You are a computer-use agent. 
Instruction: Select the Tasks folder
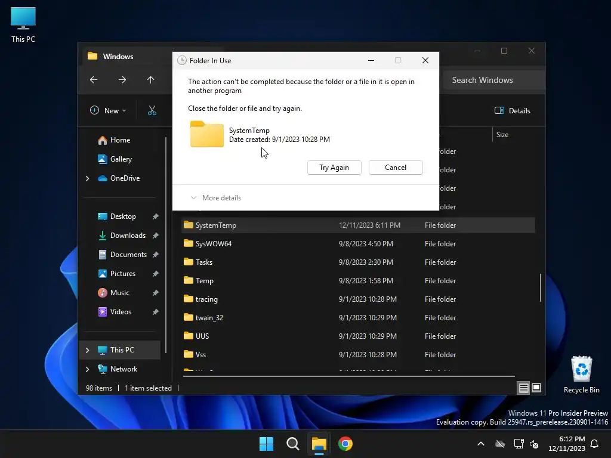click(x=358, y=262)
